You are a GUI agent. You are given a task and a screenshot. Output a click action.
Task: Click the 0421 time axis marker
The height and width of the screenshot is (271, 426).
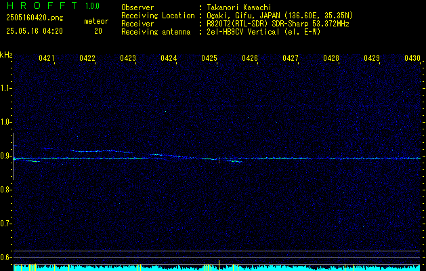coord(47,58)
